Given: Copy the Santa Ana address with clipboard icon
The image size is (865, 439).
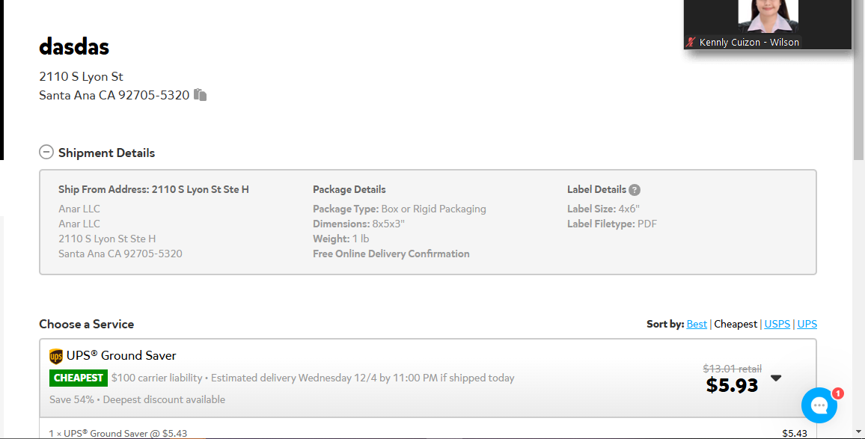Looking at the screenshot, I should (201, 95).
